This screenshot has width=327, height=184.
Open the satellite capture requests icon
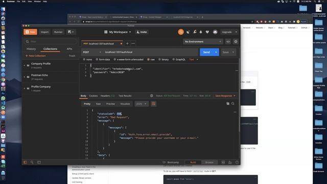[x=188, y=32]
